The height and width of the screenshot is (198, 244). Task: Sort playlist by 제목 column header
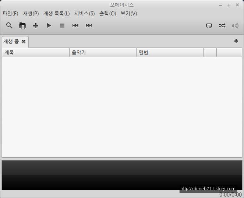coord(36,53)
